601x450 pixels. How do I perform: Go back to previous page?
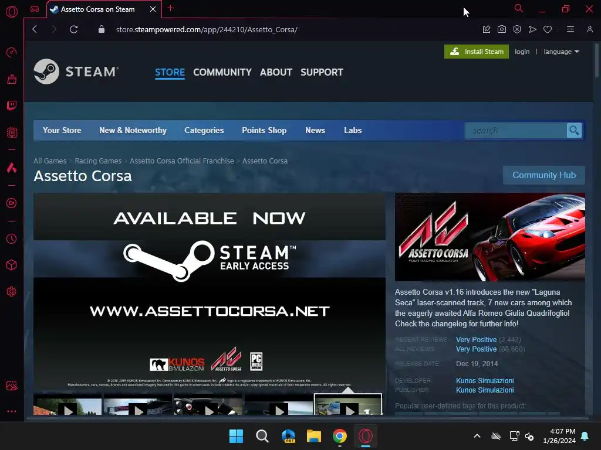[x=35, y=29]
